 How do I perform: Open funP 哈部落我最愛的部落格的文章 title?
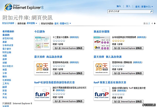point(54,82)
